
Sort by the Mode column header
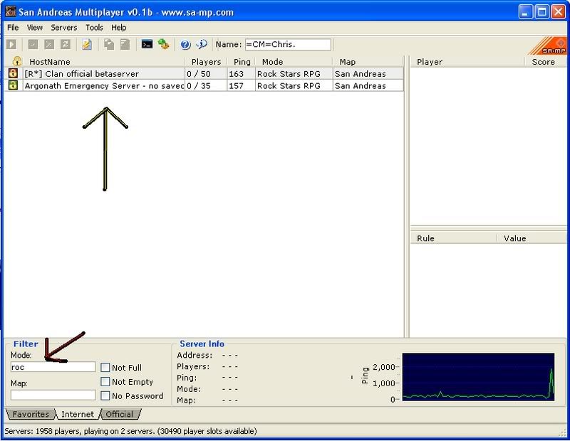coord(294,62)
